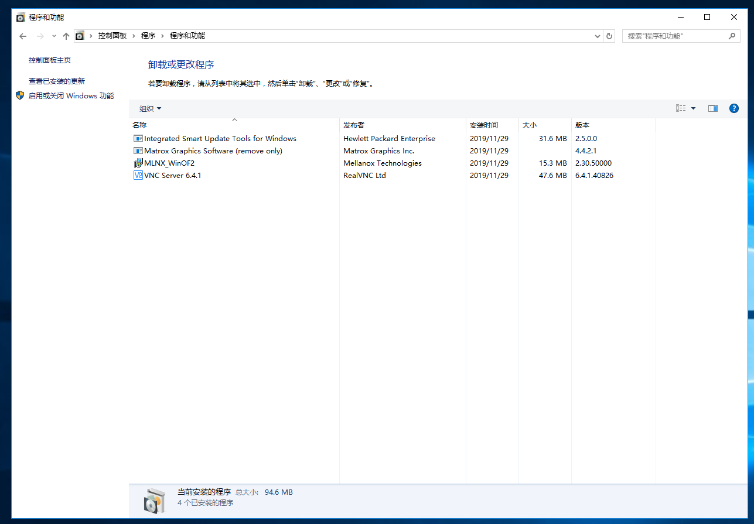Select Integrated Smart Update Tools for Windows

(220, 139)
